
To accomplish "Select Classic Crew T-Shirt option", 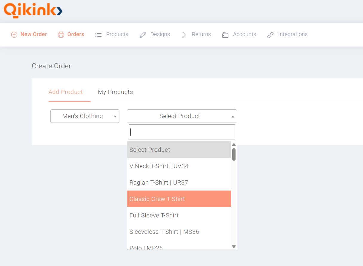I will pyautogui.click(x=179, y=199).
